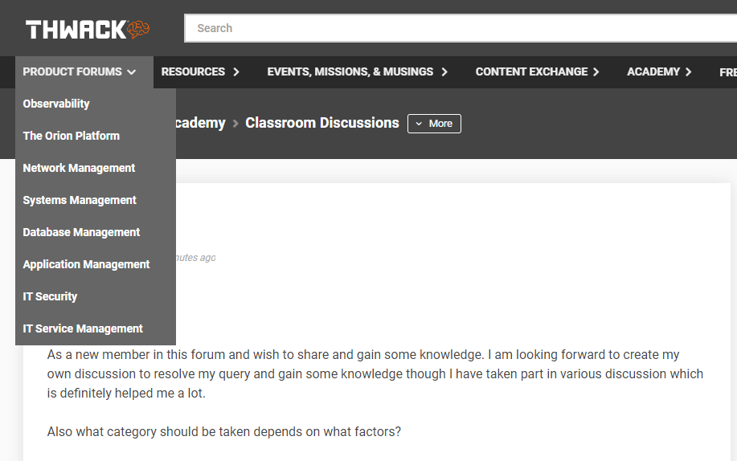Expand the Content Exchange chevron
The width and height of the screenshot is (737, 461).
tap(596, 72)
